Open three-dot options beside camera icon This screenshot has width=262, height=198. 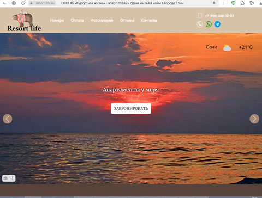click(x=13, y=178)
